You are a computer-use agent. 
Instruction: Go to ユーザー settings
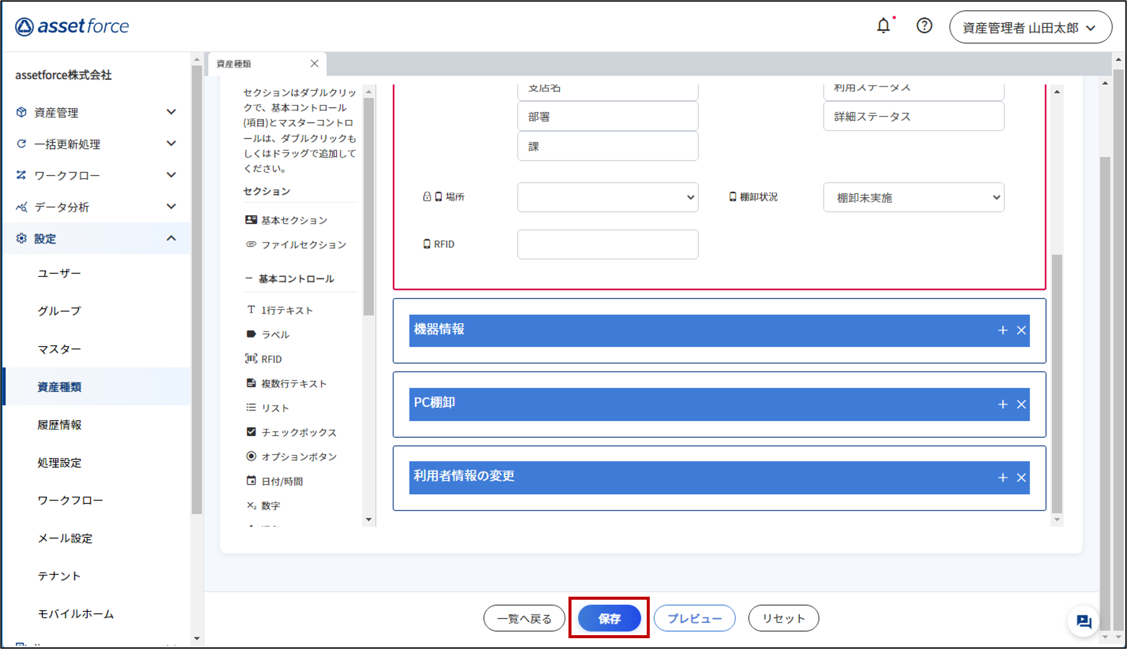[x=59, y=273]
